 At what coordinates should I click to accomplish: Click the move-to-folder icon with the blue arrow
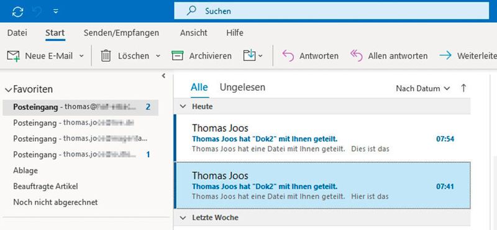(x=250, y=55)
